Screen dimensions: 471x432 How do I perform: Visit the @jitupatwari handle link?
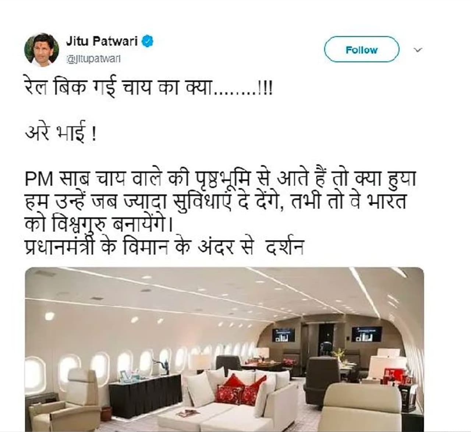93,59
